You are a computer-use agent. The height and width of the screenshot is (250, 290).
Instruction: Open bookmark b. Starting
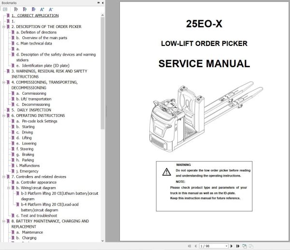tap(25, 127)
